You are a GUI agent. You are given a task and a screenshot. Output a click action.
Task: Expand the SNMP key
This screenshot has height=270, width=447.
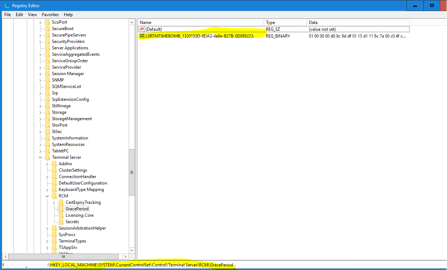[x=40, y=80]
